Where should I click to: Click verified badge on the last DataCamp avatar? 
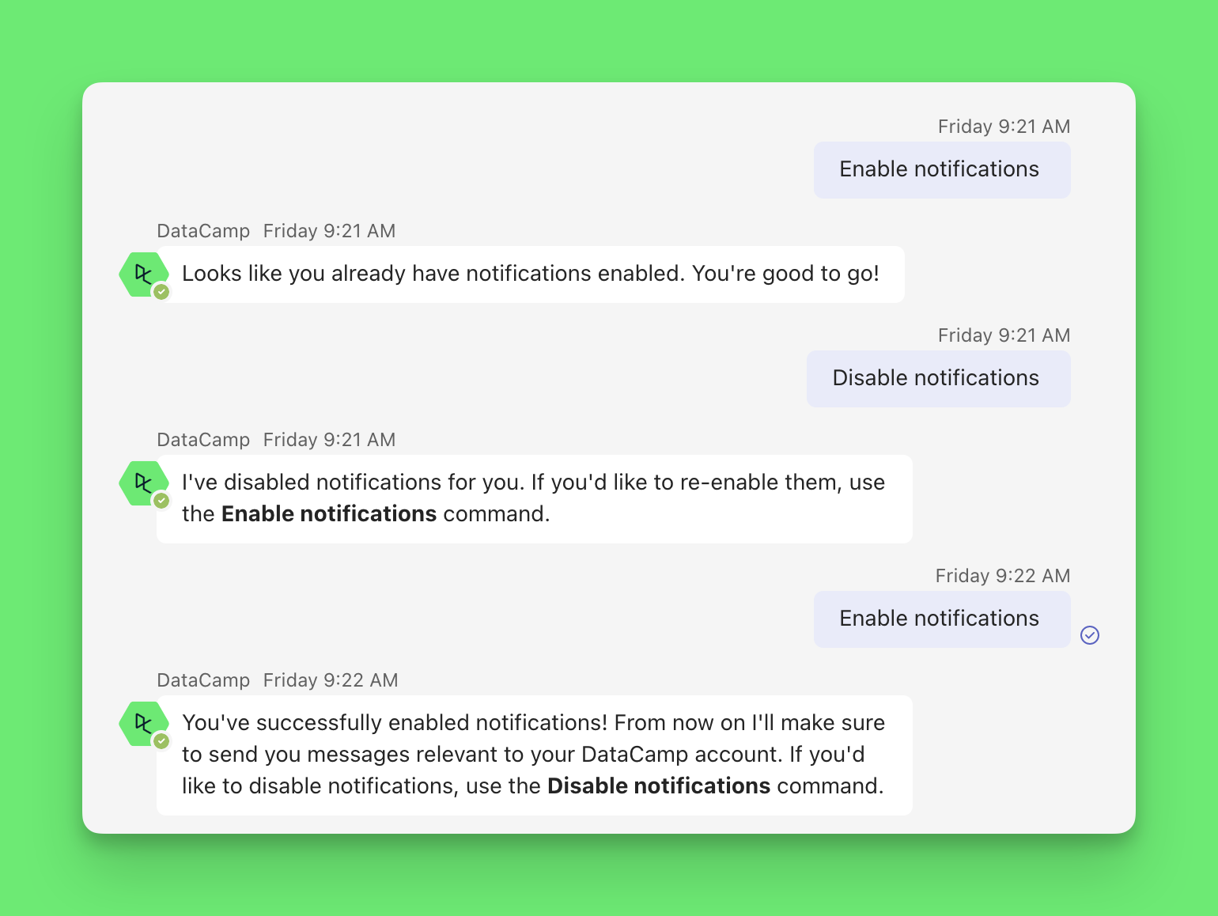(161, 741)
